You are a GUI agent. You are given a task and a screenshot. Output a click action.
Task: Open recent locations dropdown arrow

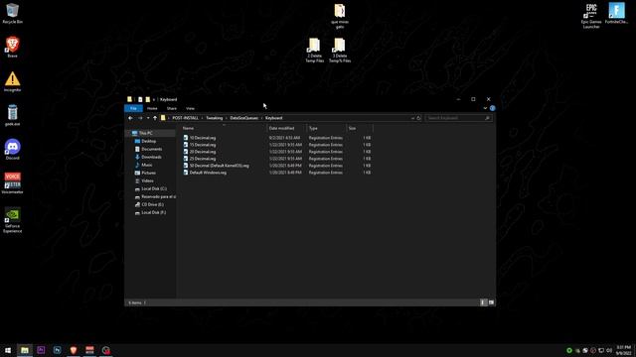pos(148,118)
